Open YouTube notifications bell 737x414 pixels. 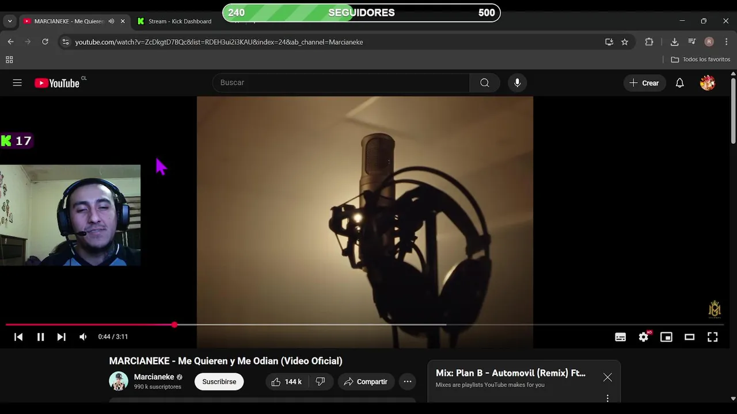(679, 83)
